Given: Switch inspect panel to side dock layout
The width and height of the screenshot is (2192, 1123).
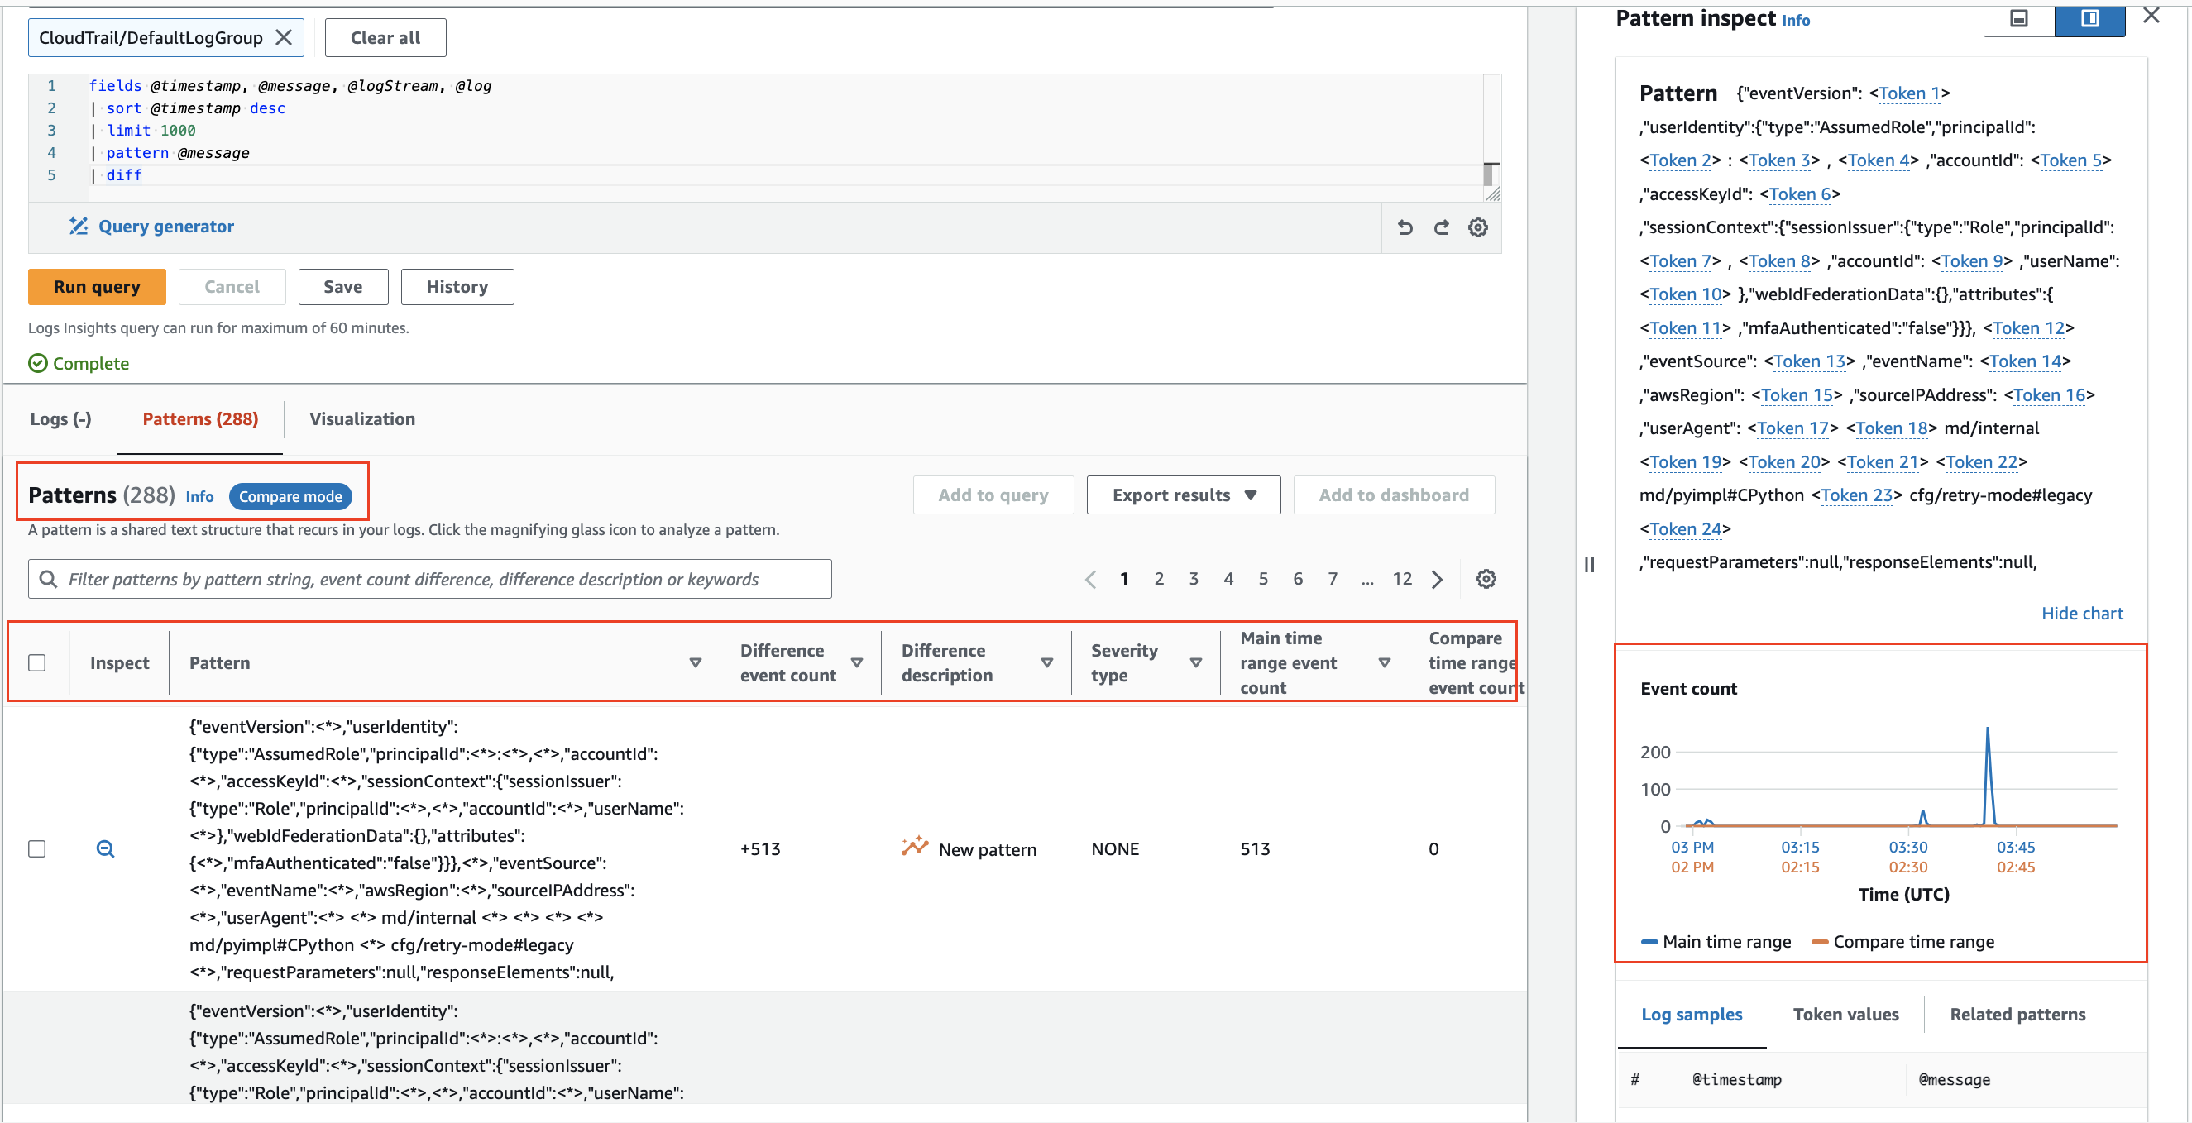Looking at the screenshot, I should [x=2089, y=19].
